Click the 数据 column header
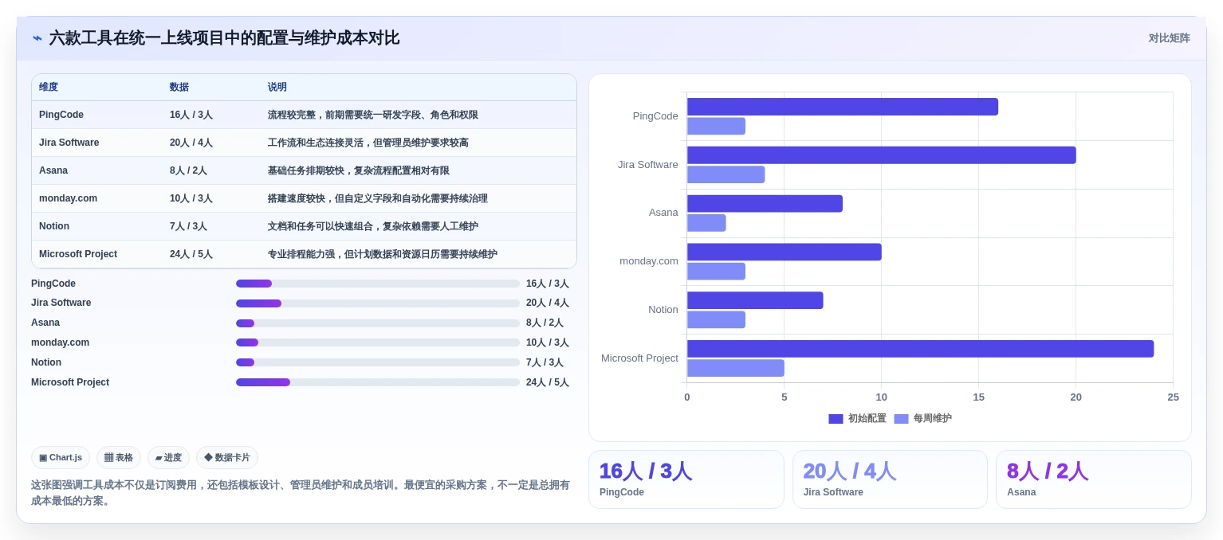 tap(179, 88)
